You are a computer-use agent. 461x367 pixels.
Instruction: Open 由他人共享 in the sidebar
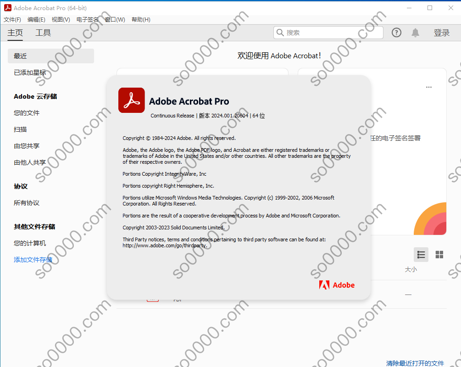click(30, 162)
